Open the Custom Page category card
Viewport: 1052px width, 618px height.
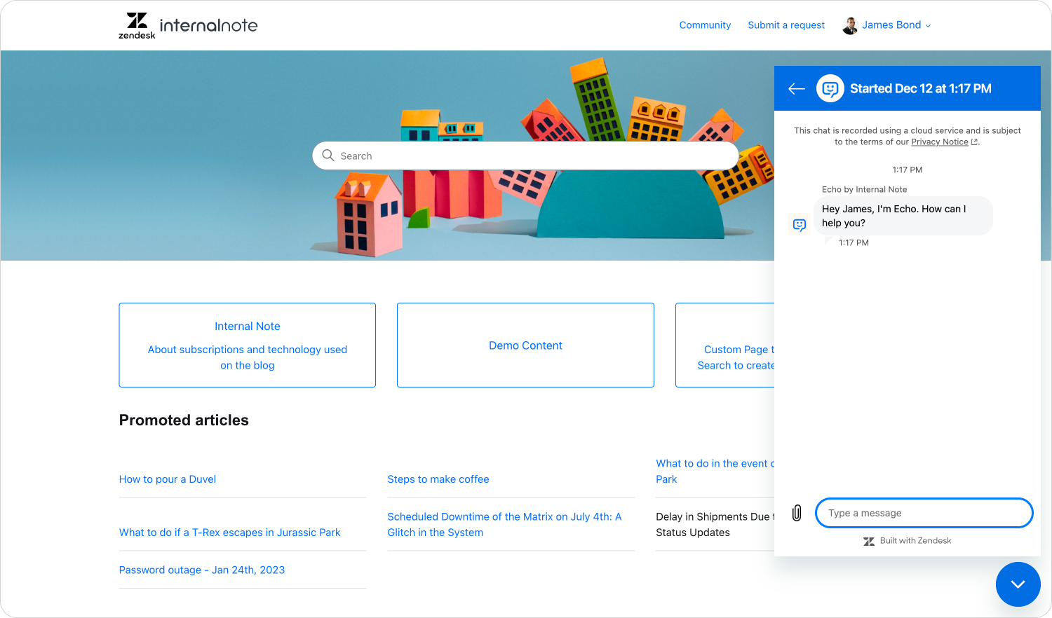725,345
